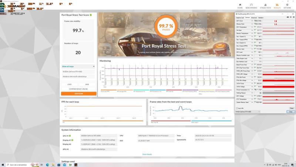The image size is (296, 167).
Task: Click the Monitoring chart graph
Action: (x=166, y=75)
